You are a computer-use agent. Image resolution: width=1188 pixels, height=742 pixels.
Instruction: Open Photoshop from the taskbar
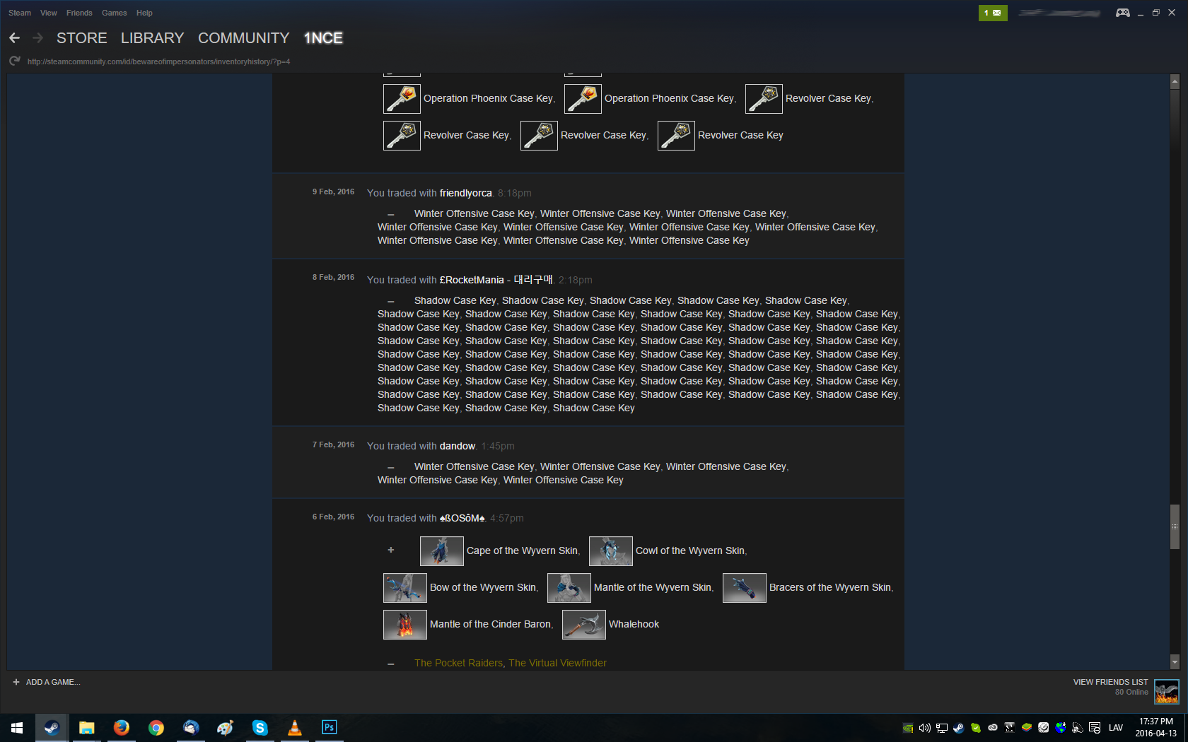(x=329, y=727)
